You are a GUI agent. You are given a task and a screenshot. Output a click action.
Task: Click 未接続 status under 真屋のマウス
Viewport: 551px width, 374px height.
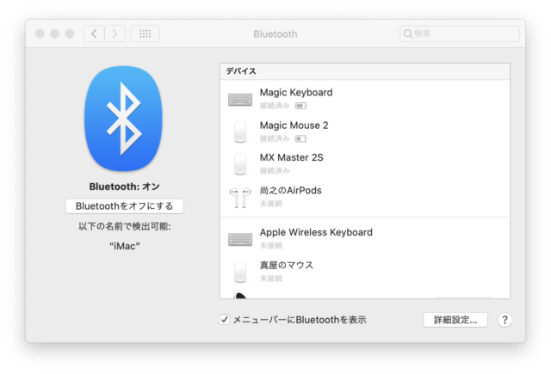tap(271, 279)
